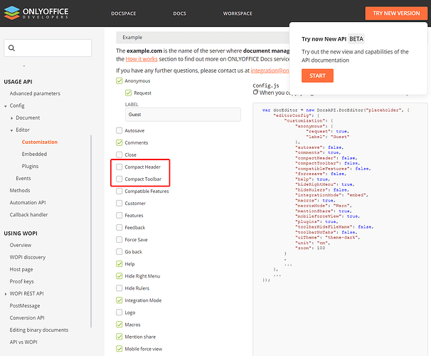Check the Customer checkbox
Image resolution: width=431 pixels, height=356 pixels.
[119, 203]
